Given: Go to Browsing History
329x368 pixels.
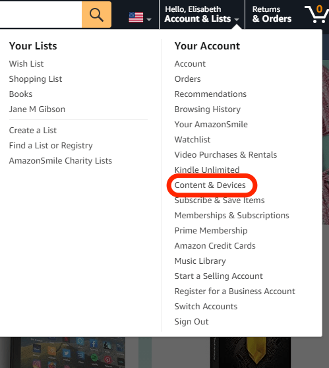Looking at the screenshot, I should pyautogui.click(x=208, y=109).
